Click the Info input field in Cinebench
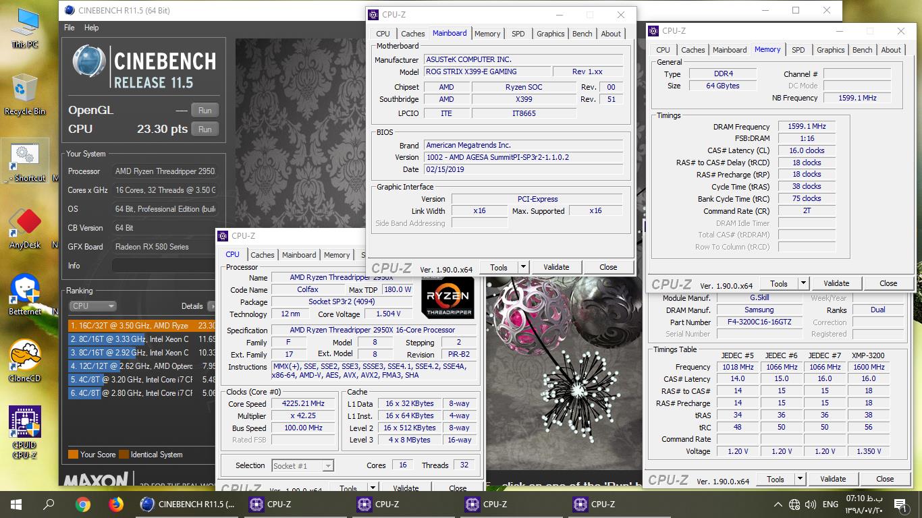The height and width of the screenshot is (518, 922). point(163,266)
